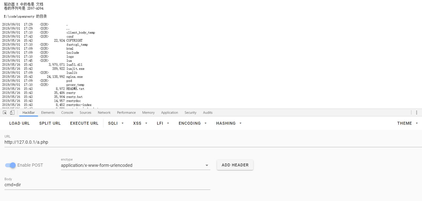Click the Body field containing cmd=dir
The image size is (422, 201).
pyautogui.click(x=107, y=185)
